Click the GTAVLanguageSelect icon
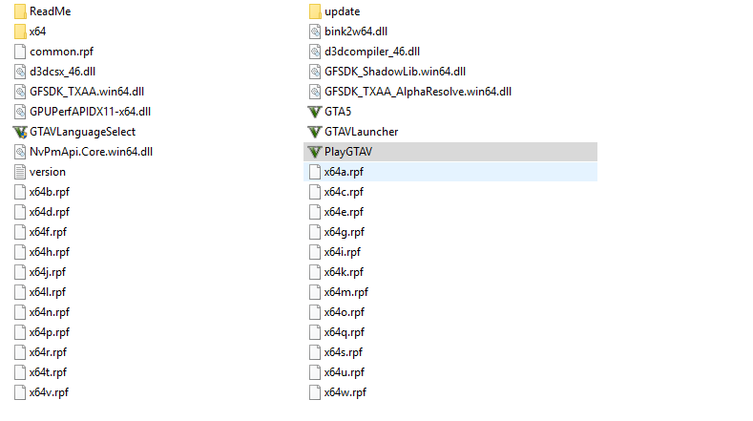Screen dimensions: 753x421 pyautogui.click(x=20, y=132)
